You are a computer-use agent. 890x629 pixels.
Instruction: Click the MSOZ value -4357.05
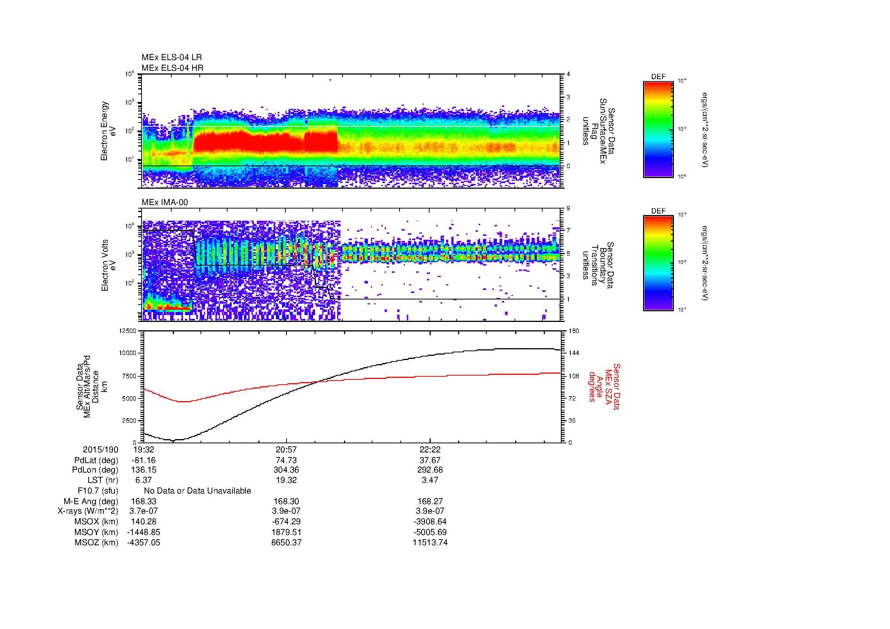pos(143,543)
